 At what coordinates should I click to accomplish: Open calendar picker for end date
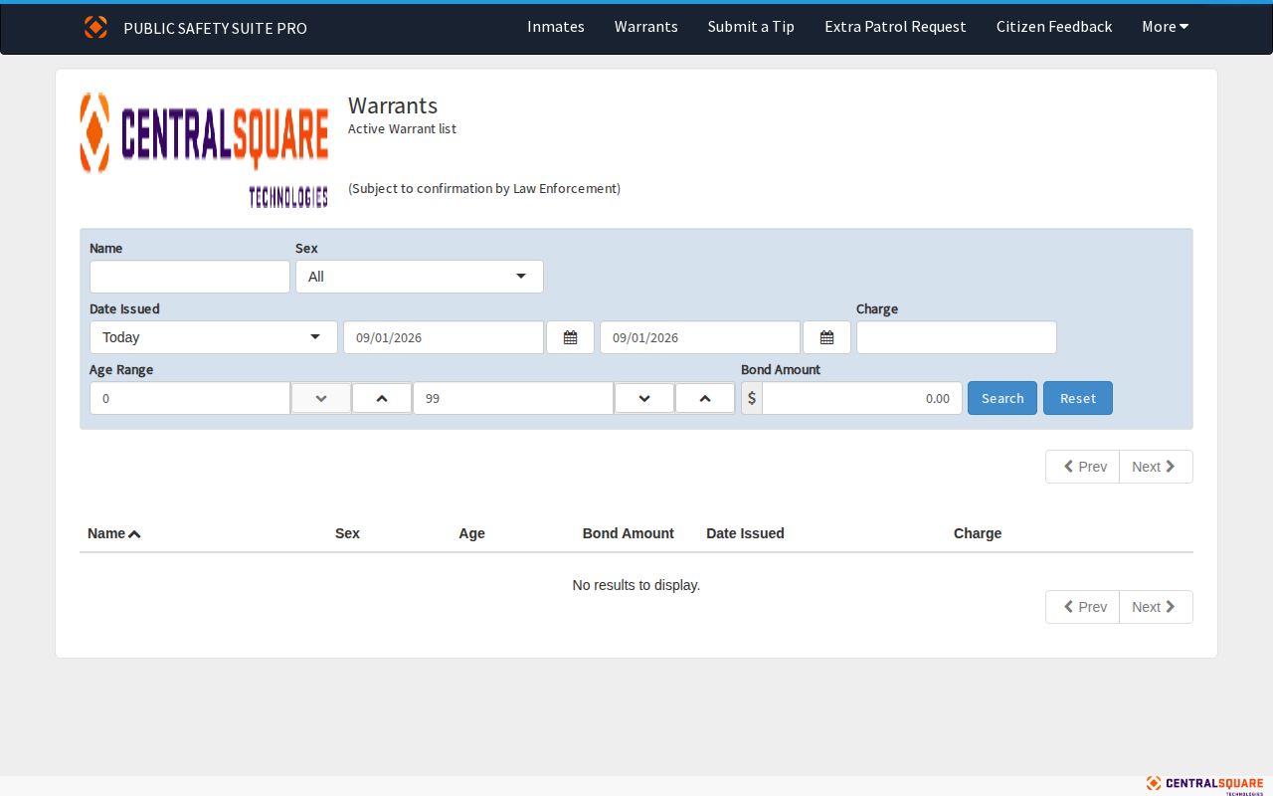(x=826, y=337)
